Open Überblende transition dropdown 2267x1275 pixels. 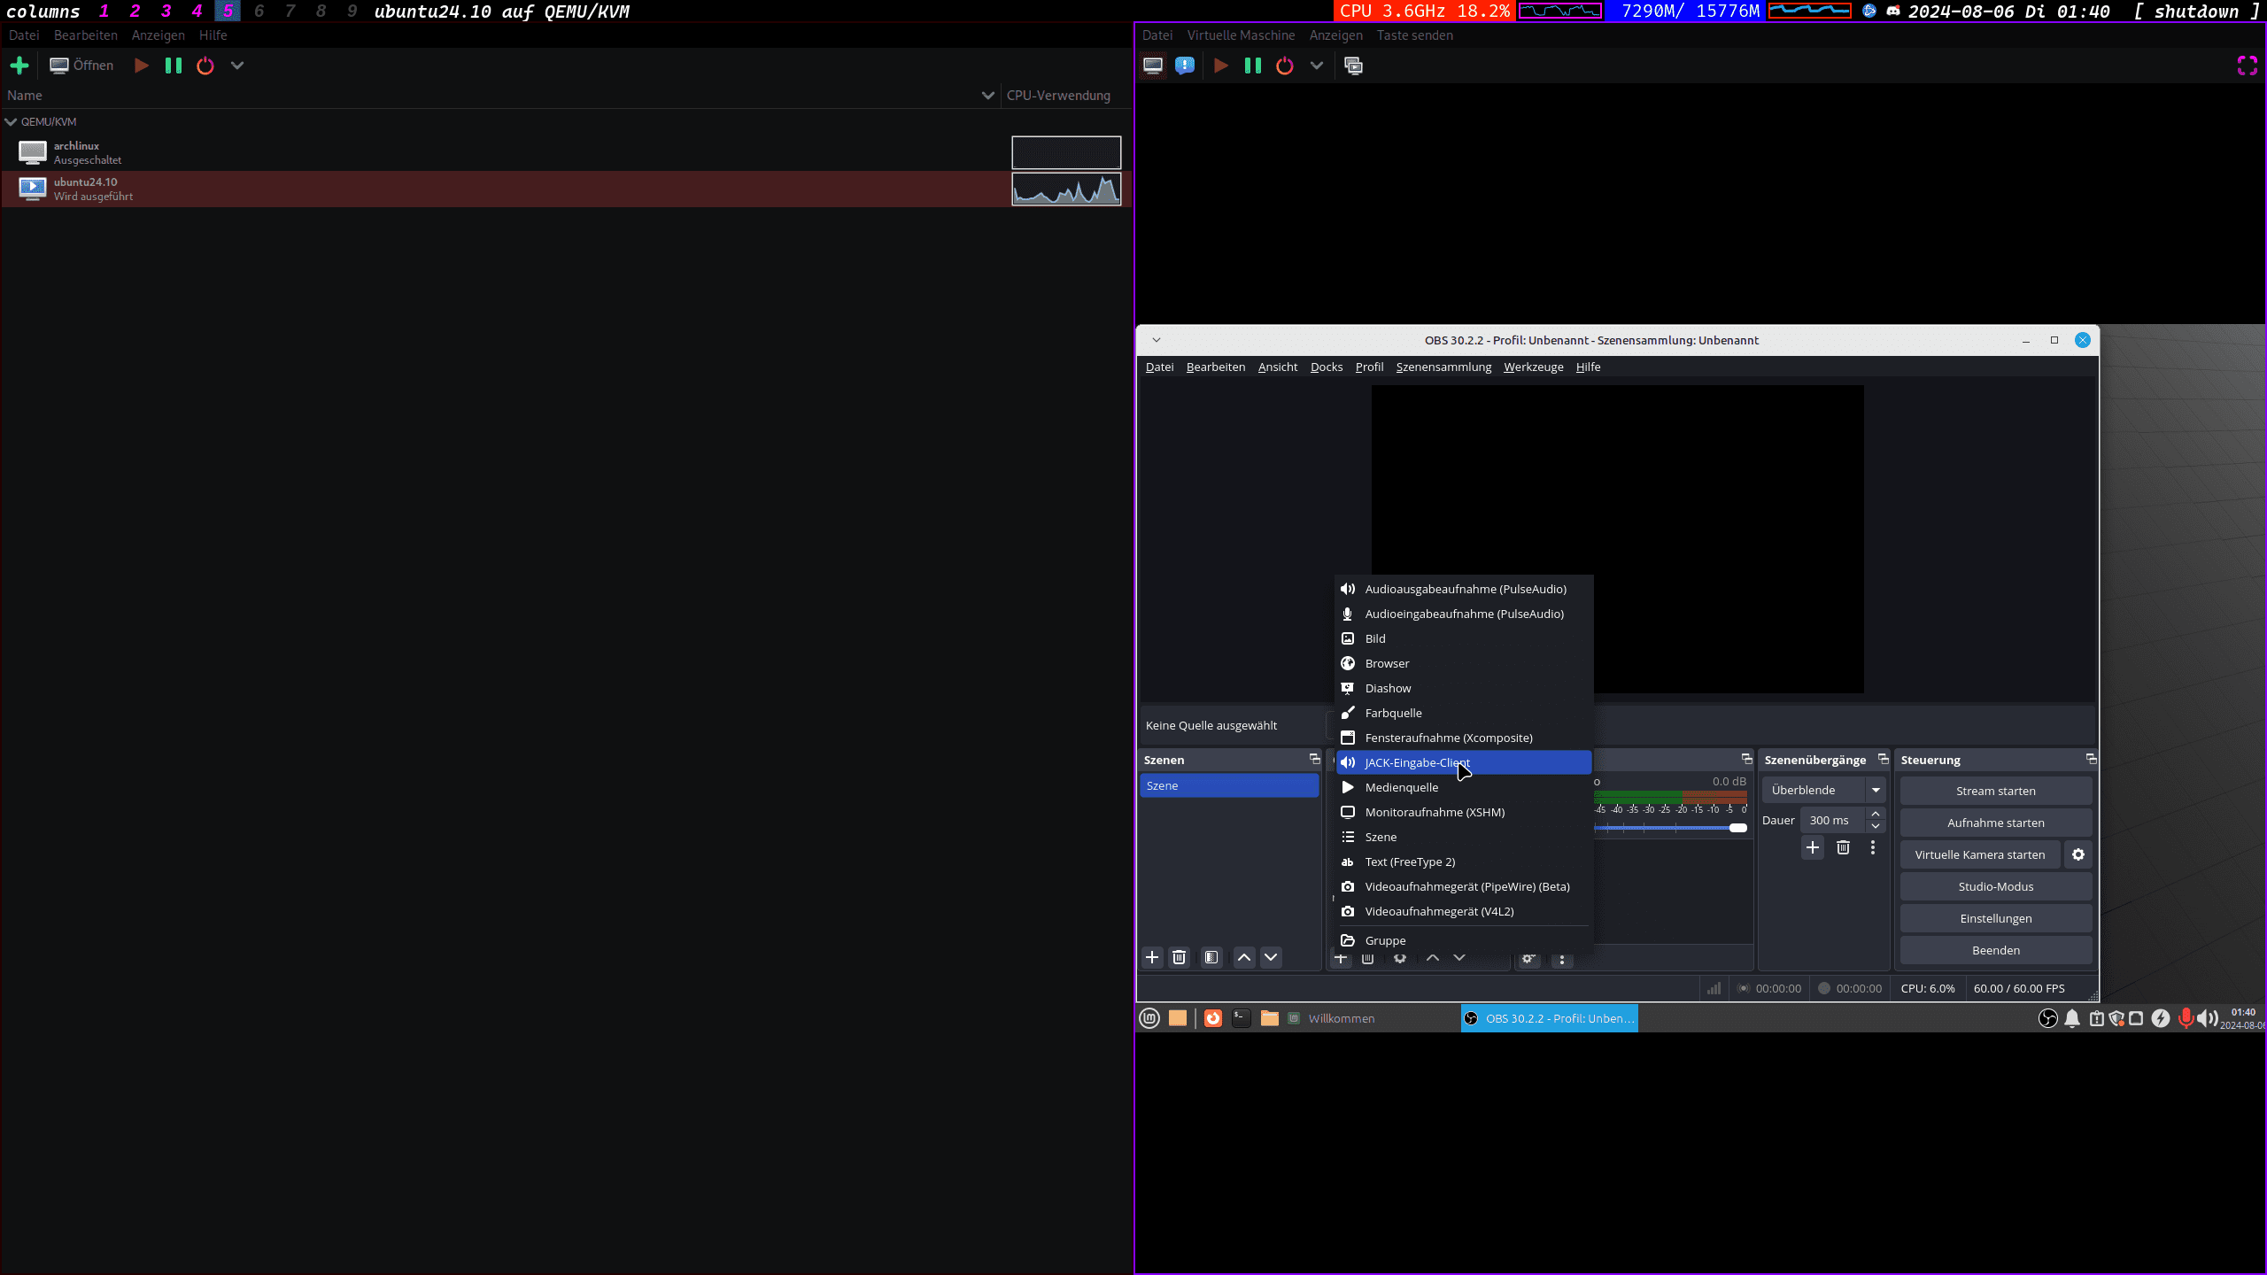[1823, 790]
